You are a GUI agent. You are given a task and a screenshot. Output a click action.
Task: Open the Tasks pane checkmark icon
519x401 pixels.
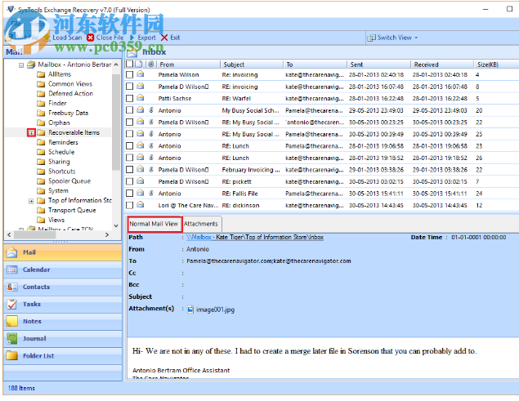click(12, 304)
